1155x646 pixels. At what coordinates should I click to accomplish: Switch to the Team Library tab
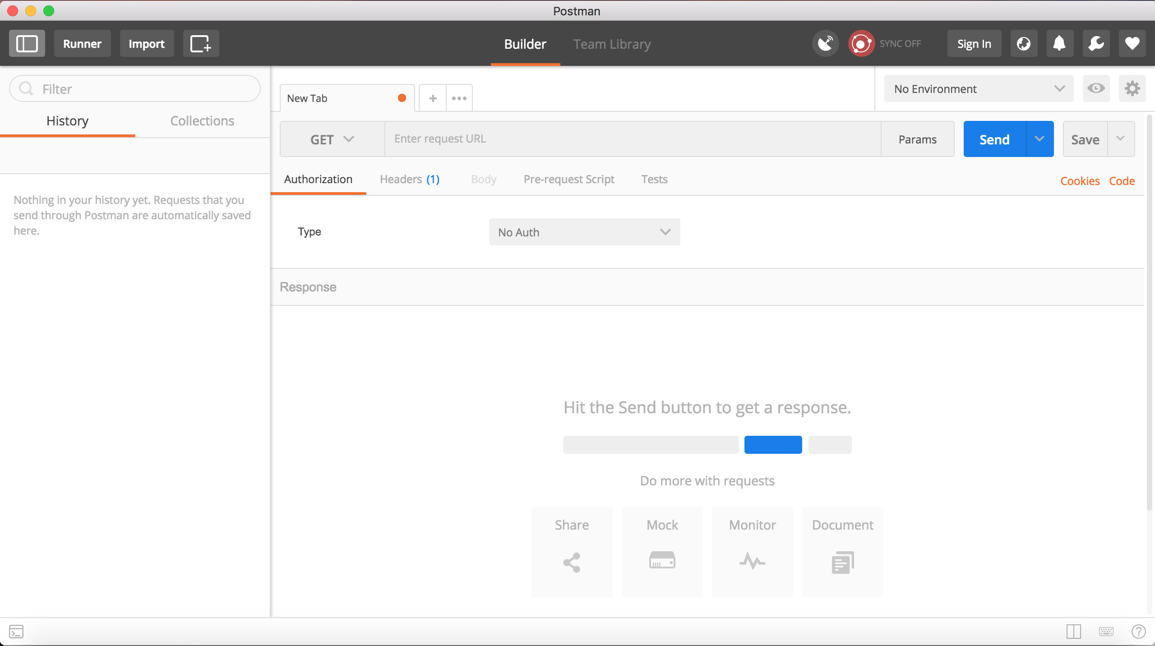(612, 44)
